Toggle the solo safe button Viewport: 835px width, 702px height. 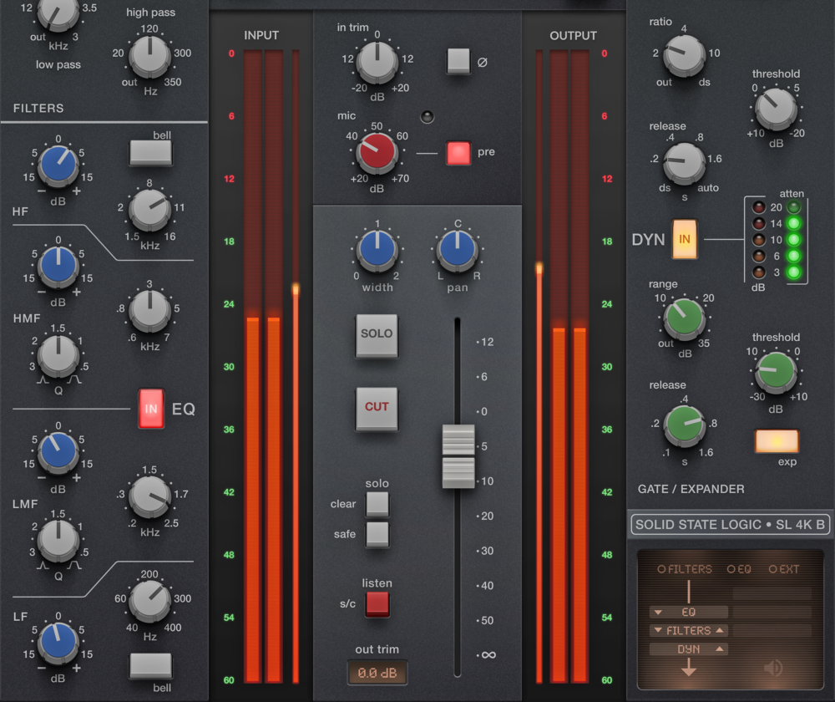tap(377, 535)
